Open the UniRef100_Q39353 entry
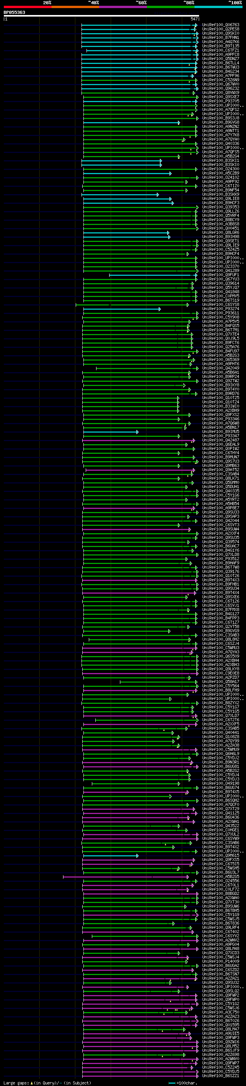This screenshot has width=246, height=1086. point(221,207)
